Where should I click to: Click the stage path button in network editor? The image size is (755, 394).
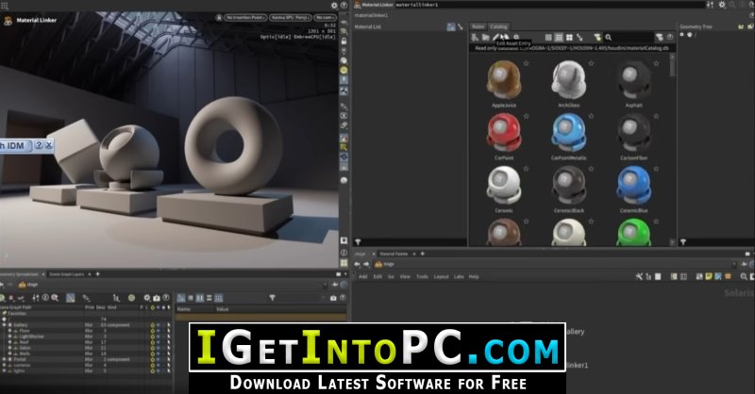(385, 264)
